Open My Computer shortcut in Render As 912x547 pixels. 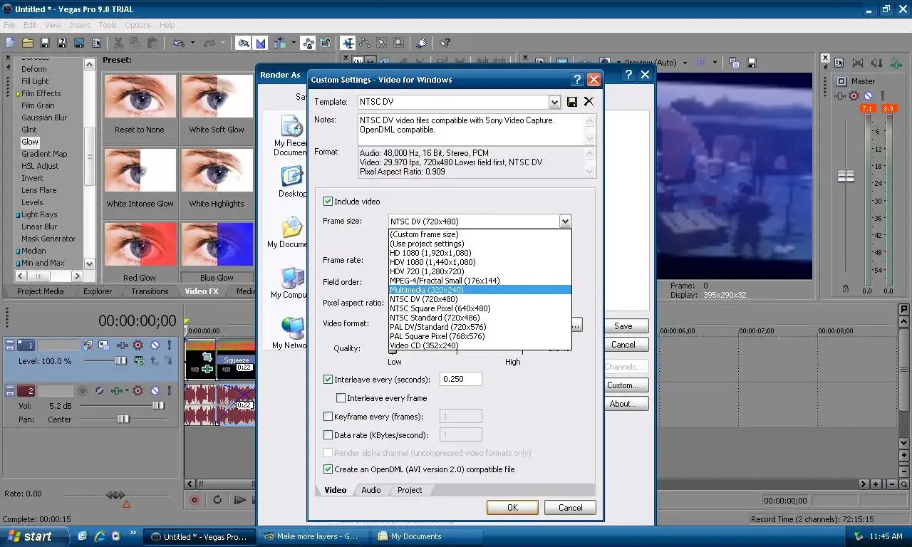click(289, 283)
